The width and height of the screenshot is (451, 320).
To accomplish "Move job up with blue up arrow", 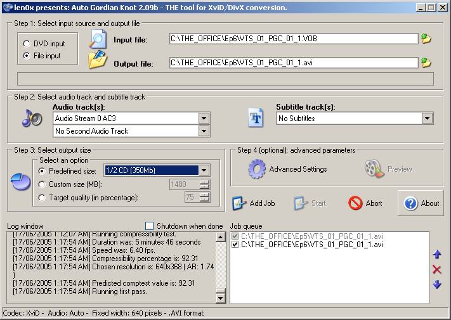I will coord(437,254).
